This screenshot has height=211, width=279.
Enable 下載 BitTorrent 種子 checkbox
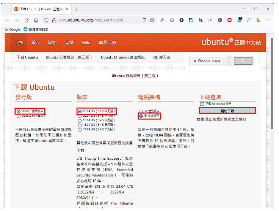(202, 104)
